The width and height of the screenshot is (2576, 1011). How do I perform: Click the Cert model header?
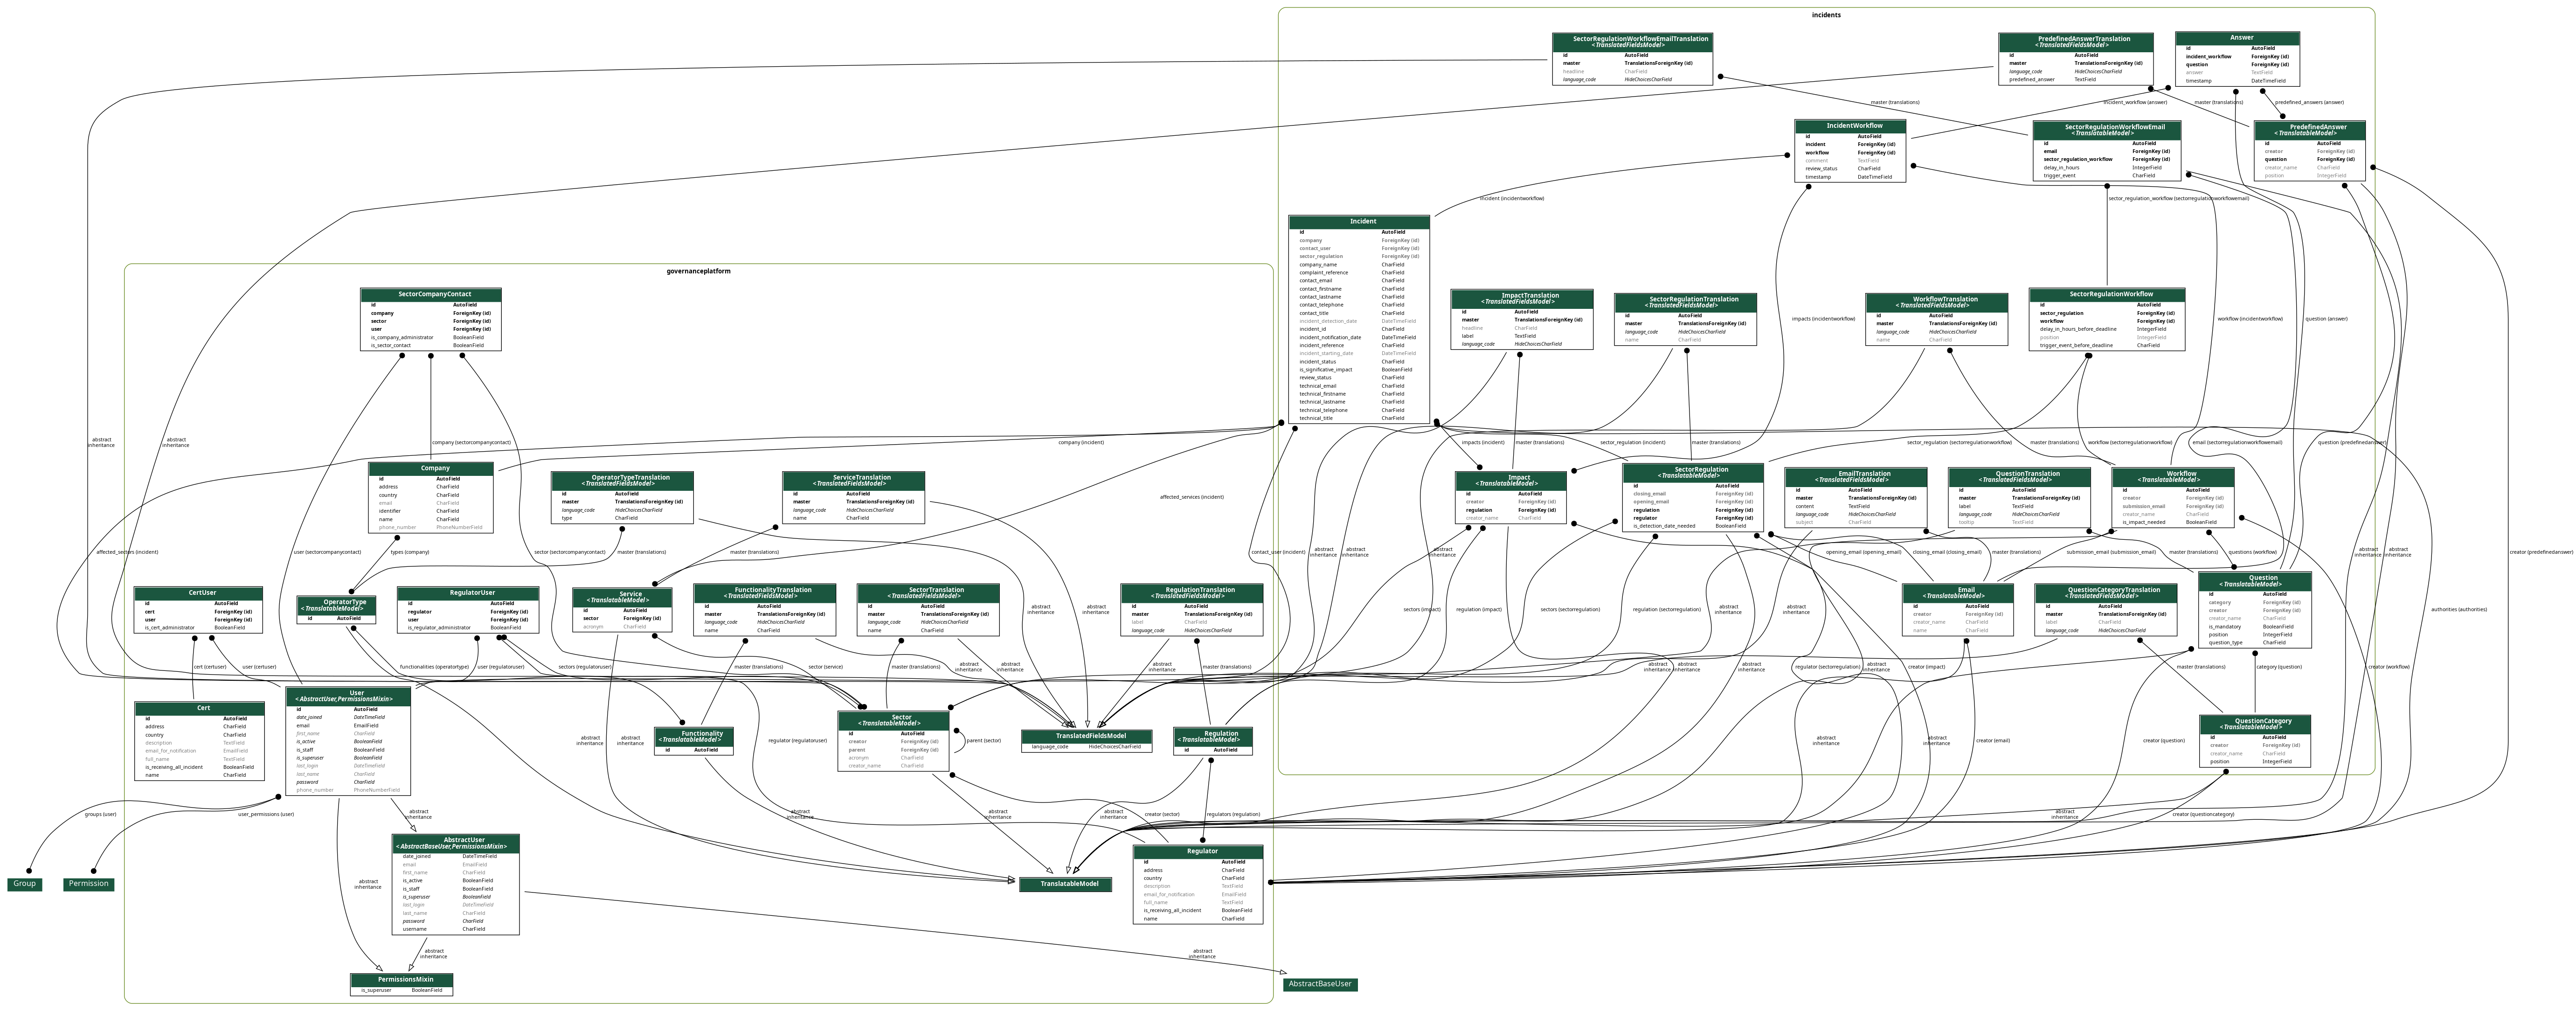click(x=200, y=708)
